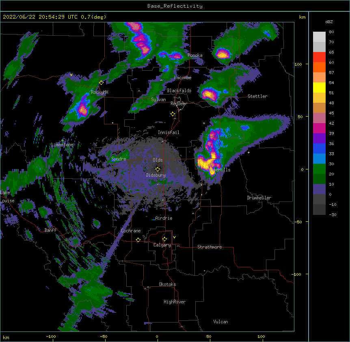Click the Sundre label

tap(119, 159)
